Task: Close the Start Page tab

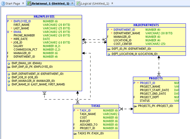Action: click(23, 3)
